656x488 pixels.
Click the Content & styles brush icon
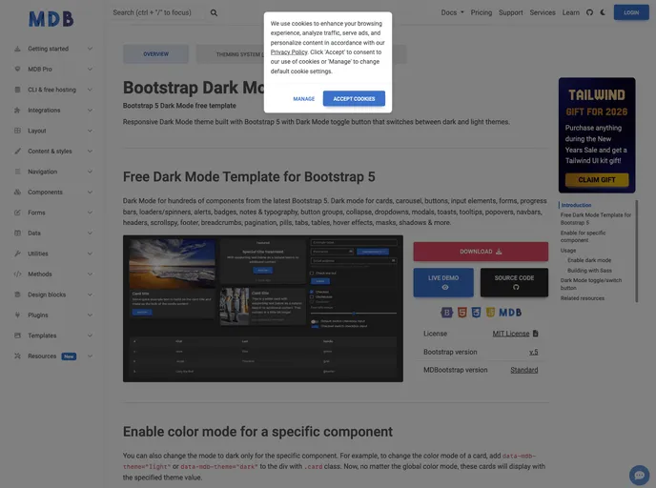tap(17, 151)
